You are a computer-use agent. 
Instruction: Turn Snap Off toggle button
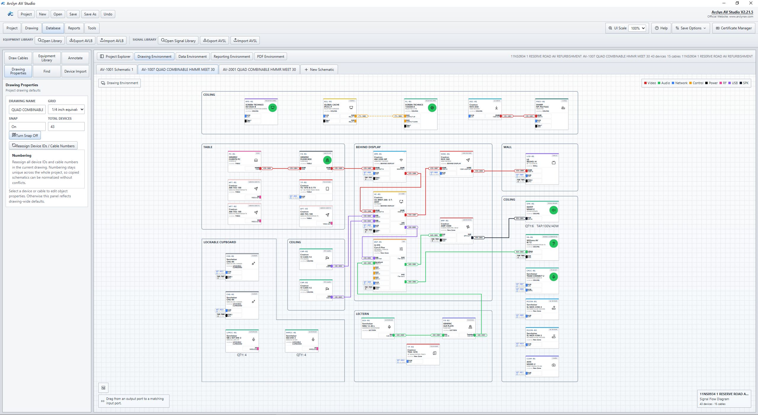click(x=25, y=135)
